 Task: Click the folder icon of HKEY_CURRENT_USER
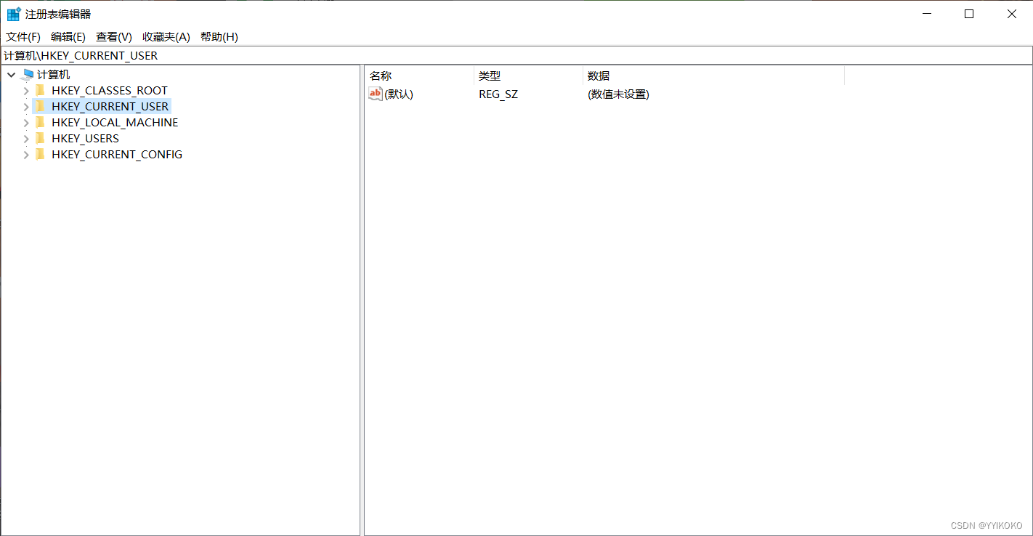pos(41,106)
